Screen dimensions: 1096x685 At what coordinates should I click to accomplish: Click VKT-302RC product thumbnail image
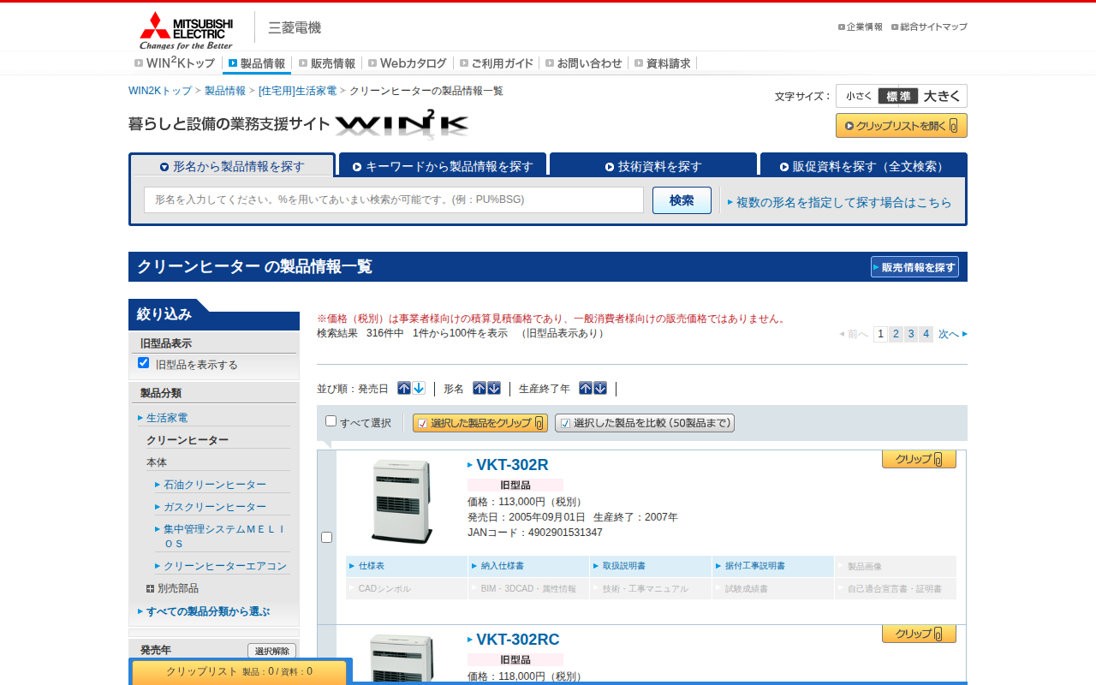tap(402, 658)
